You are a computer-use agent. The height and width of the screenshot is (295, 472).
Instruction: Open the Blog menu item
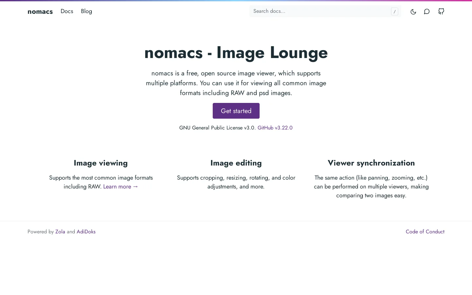click(x=87, y=11)
